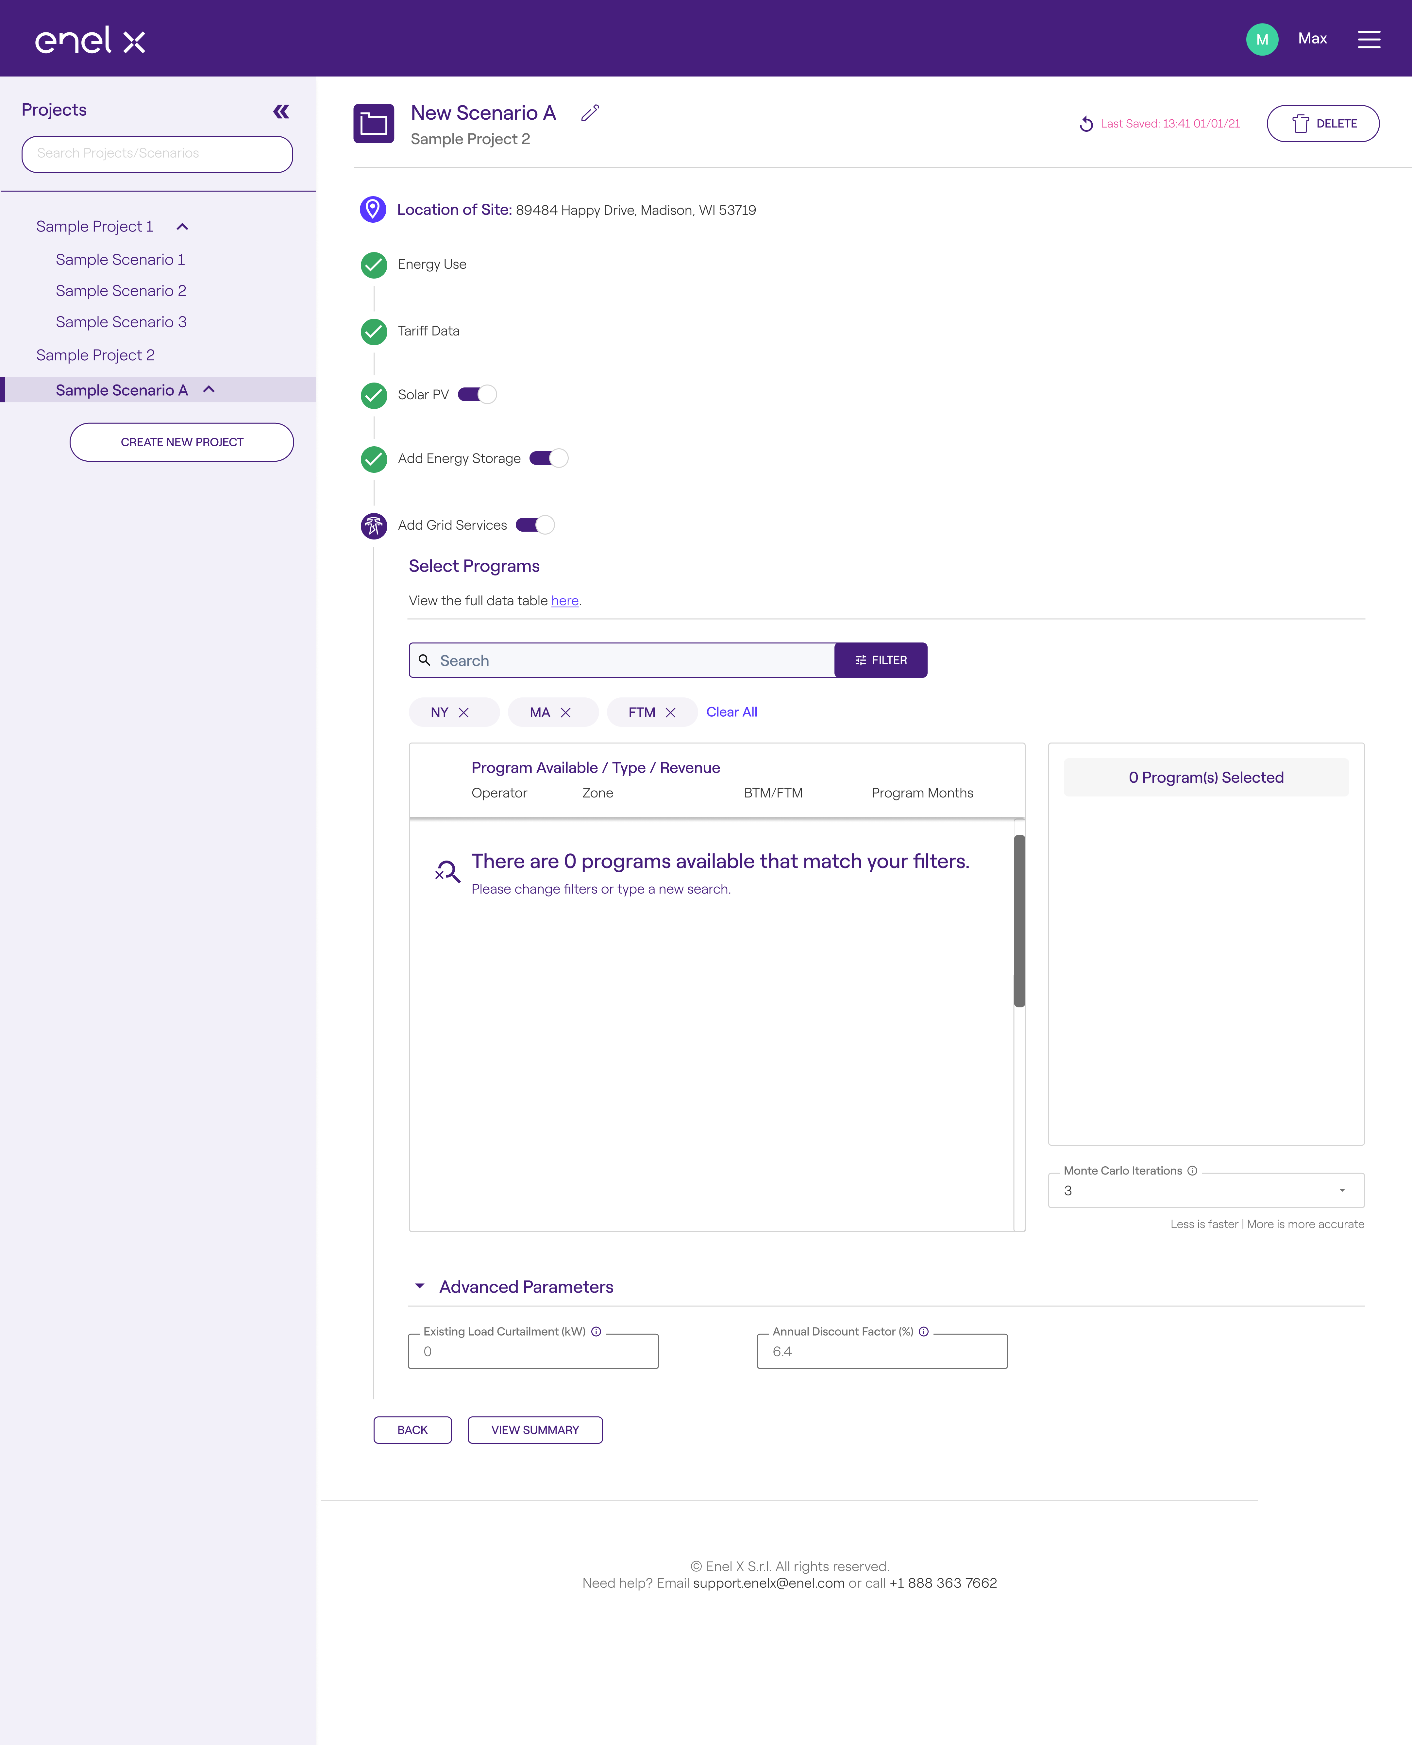This screenshot has height=1745, width=1412.
Task: Collapse Sample Scenario A chevron
Action: (209, 390)
